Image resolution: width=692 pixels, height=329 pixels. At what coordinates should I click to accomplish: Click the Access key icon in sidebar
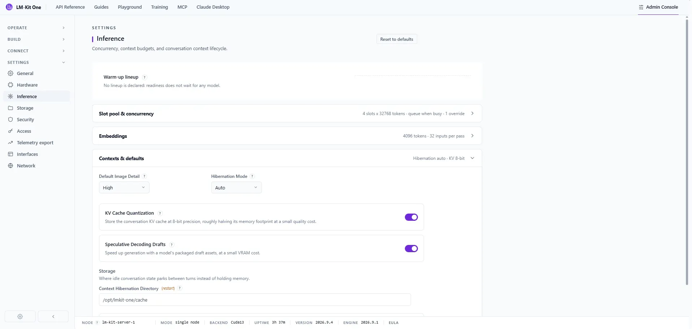(x=10, y=131)
